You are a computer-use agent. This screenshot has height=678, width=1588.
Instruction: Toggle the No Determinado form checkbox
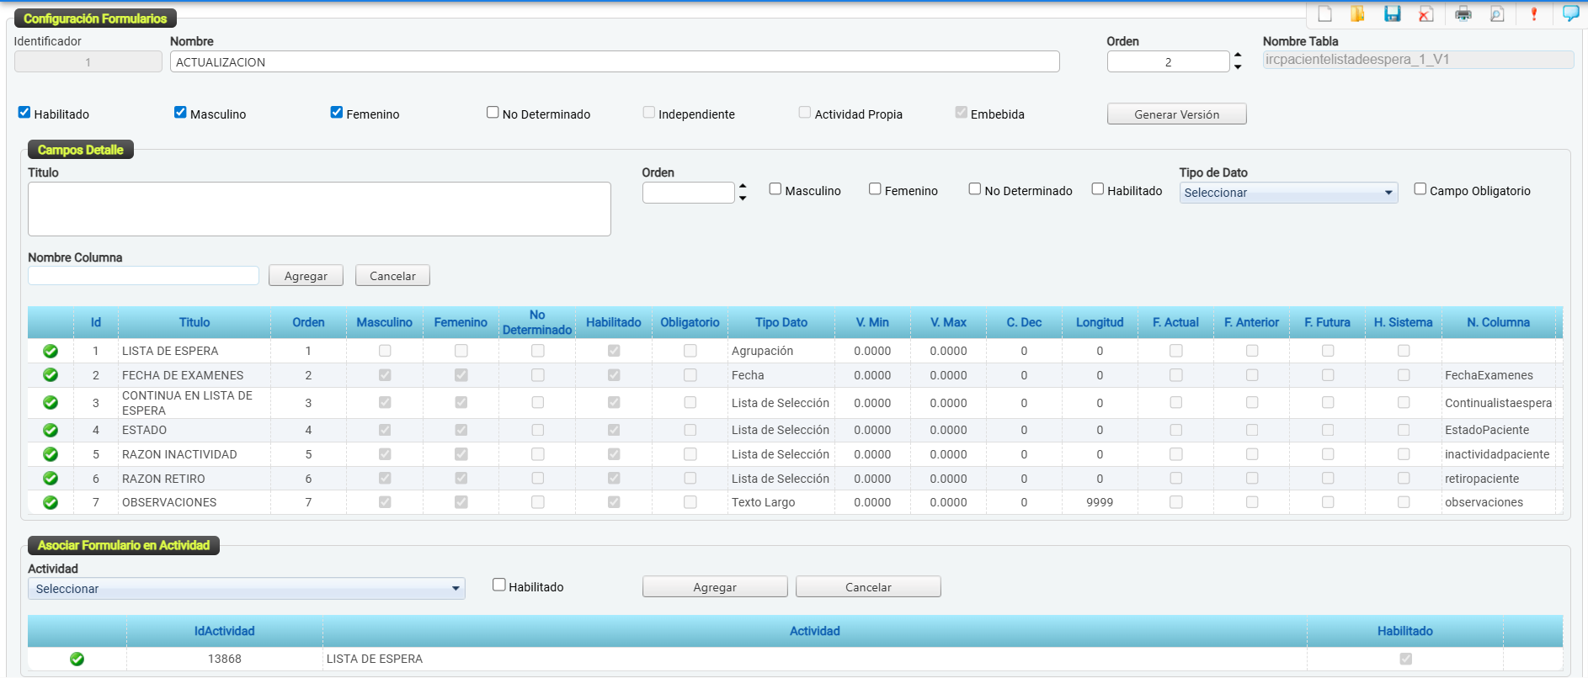[493, 113]
